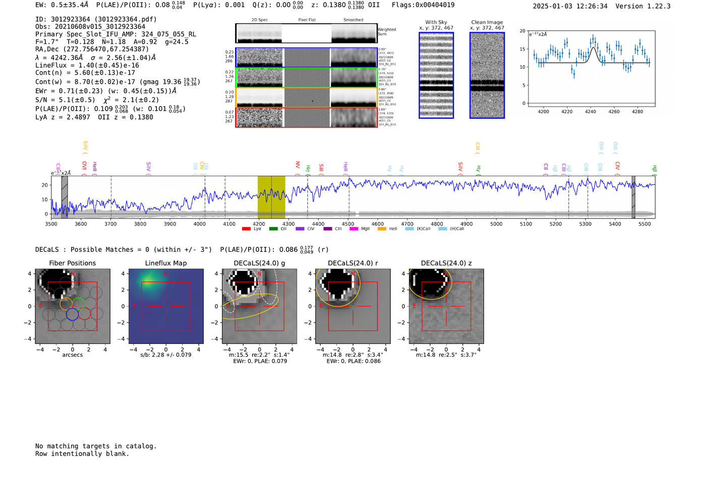Click the OII green legend swatch

pyautogui.click(x=273, y=229)
